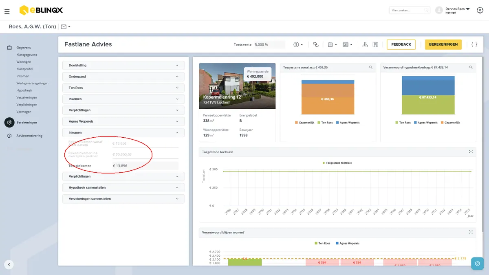Image resolution: width=489 pixels, height=275 pixels.
Task: Open Woningen in the sidebar
Action: click(x=24, y=62)
